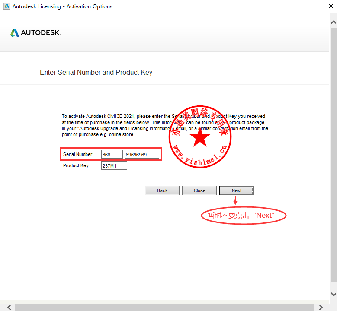Click the 'Enter Serial Number and Product Key' heading
Viewport: 337px width, 311px height.
[96, 72]
